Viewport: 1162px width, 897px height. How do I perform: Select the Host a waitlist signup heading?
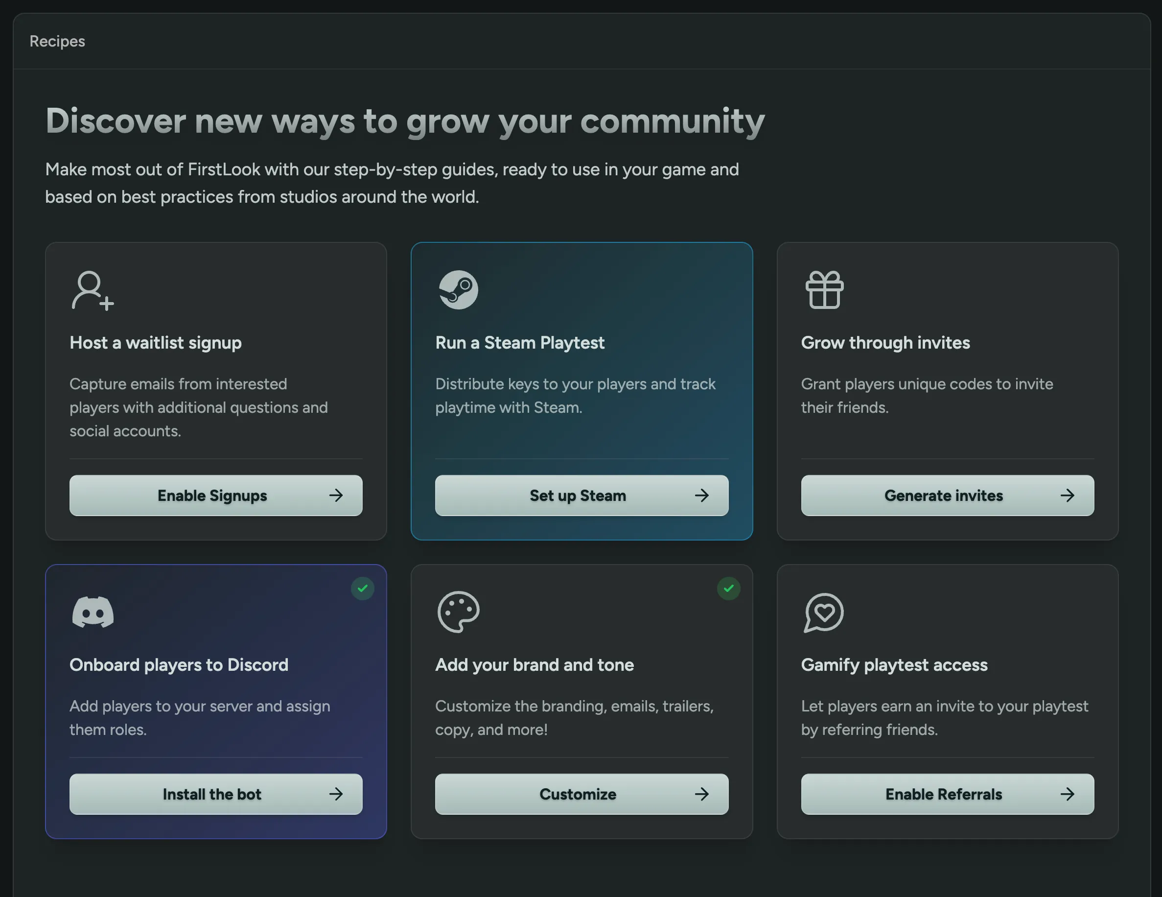pyautogui.click(x=155, y=342)
